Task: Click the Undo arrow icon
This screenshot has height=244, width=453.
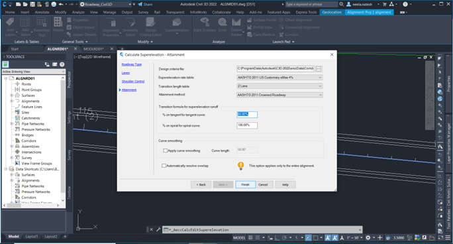Action: [61, 5]
